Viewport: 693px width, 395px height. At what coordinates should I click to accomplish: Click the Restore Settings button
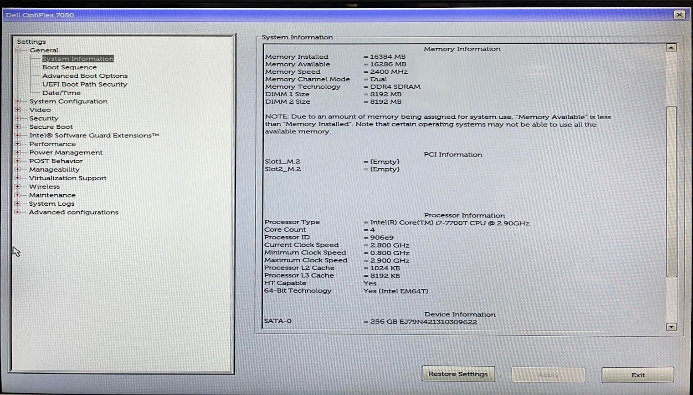[x=458, y=374]
